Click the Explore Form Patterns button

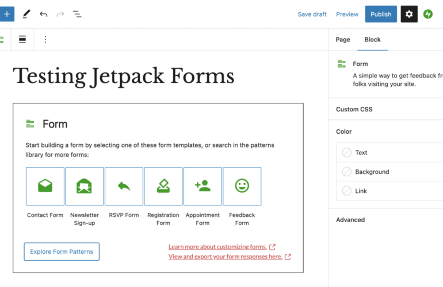tap(62, 251)
